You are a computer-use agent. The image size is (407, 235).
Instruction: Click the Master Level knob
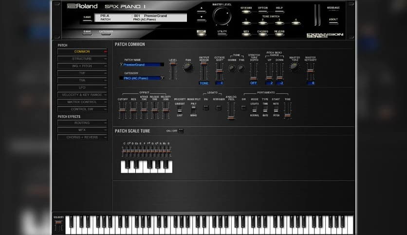pyautogui.click(x=222, y=16)
